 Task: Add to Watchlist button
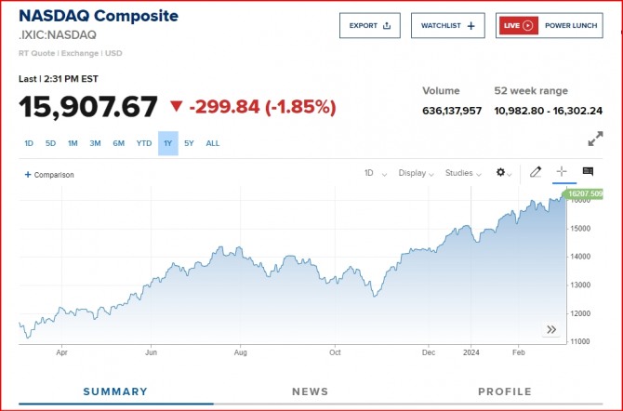(447, 26)
